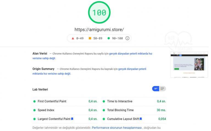Open the Origin Summary speed data link
211x131 pixels.
pyautogui.click(x=89, y=71)
